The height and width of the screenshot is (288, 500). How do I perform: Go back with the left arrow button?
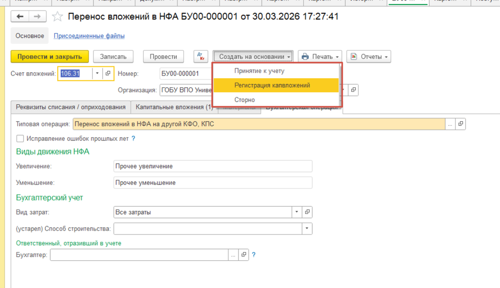(x=20, y=16)
